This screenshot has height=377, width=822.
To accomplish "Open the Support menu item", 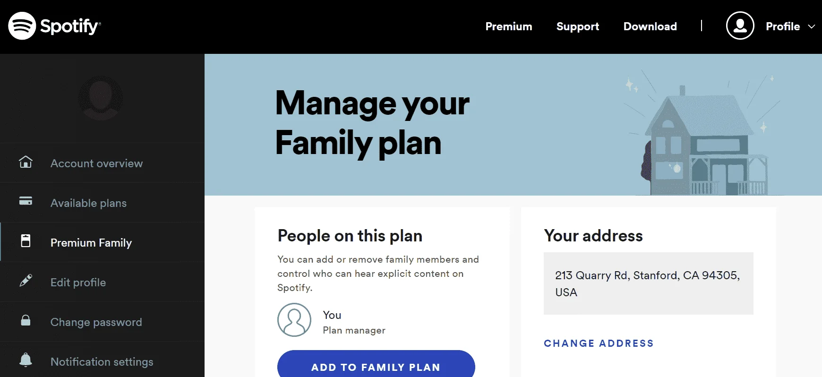I will pos(578,26).
